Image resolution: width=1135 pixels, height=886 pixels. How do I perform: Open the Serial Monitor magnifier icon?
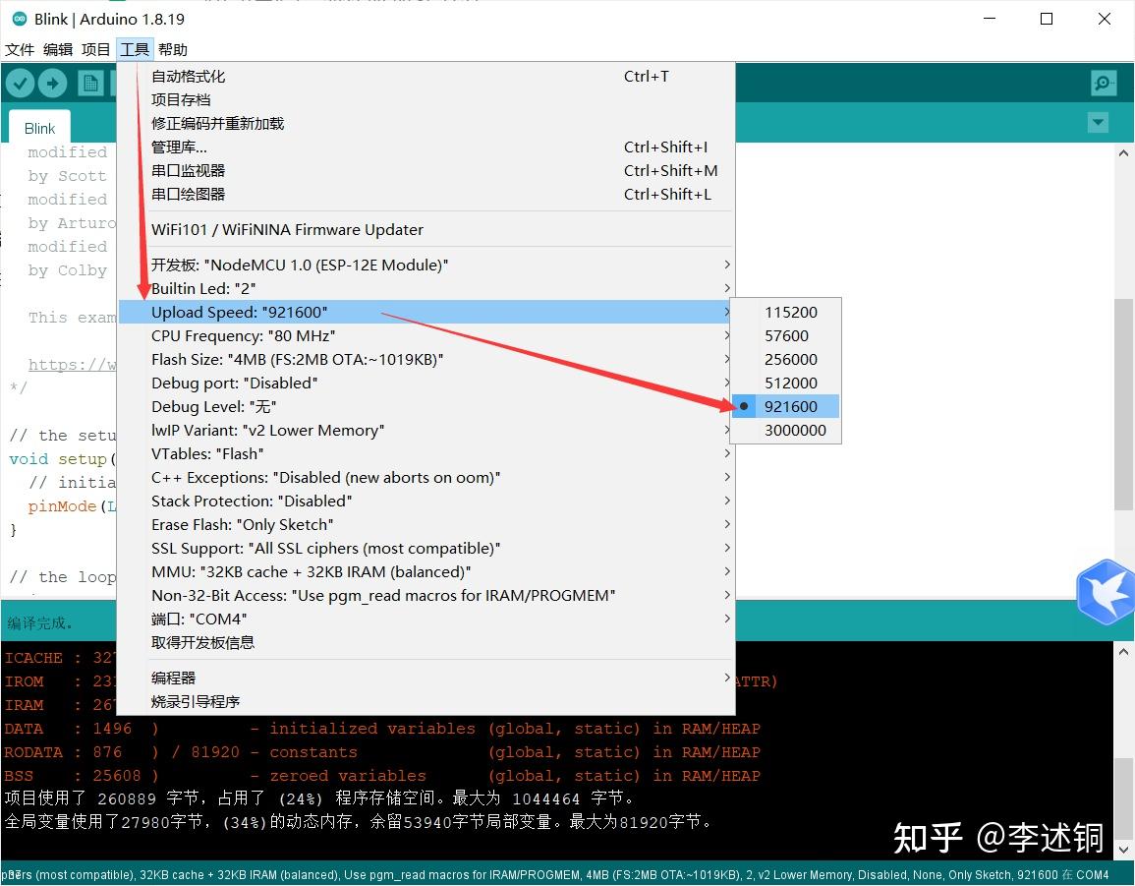[x=1103, y=83]
